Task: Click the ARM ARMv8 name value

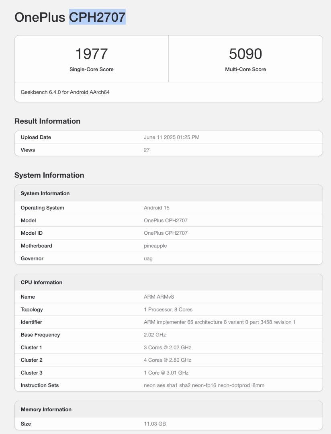Action: 159,297
